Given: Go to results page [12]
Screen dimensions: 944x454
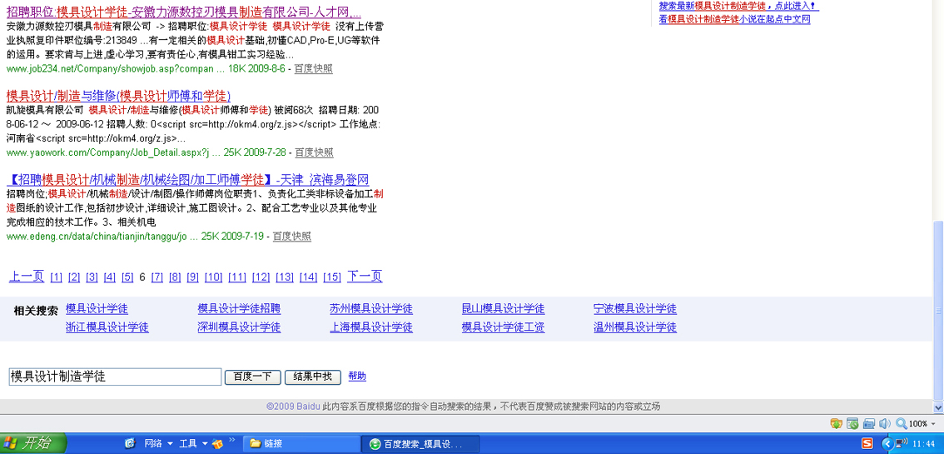Looking at the screenshot, I should click(261, 277).
